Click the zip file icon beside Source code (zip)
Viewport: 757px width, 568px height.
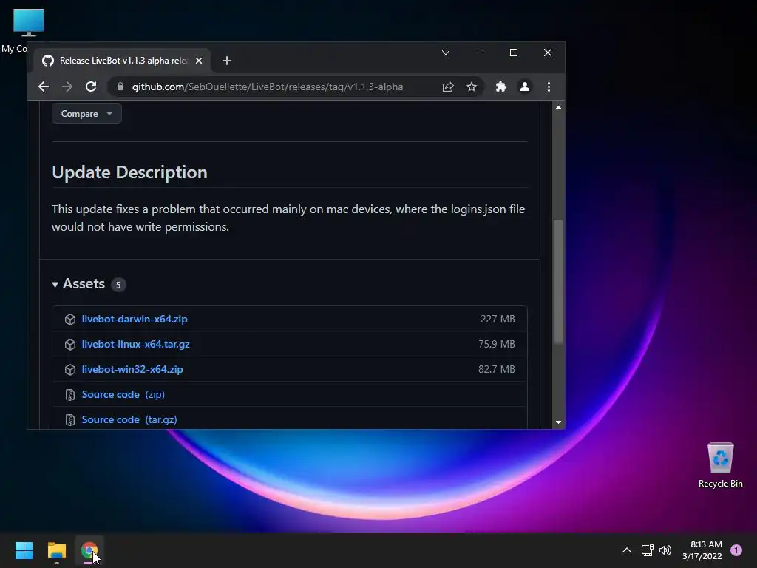(70, 395)
